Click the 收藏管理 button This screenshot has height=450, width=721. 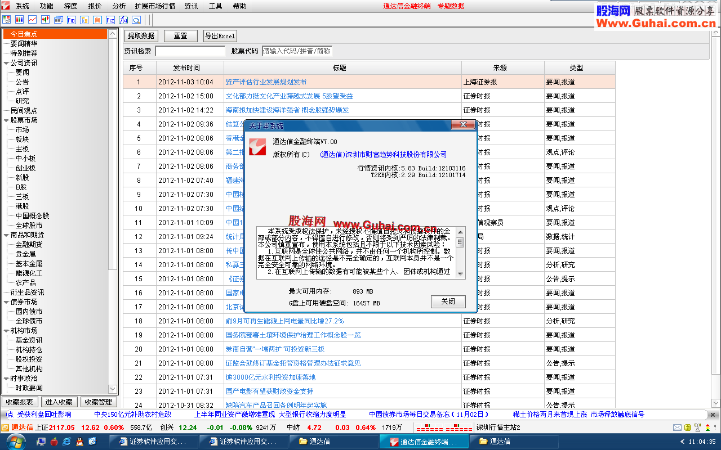pos(97,402)
